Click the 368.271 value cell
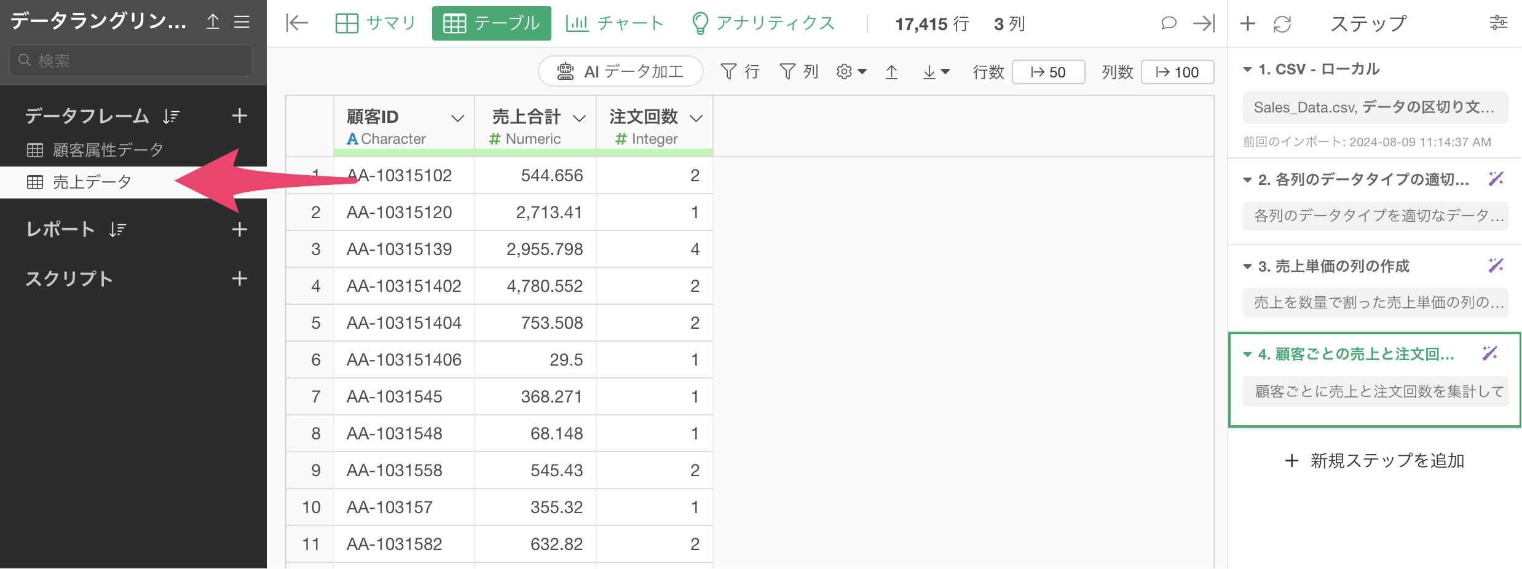This screenshot has height=569, width=1522. (x=535, y=397)
